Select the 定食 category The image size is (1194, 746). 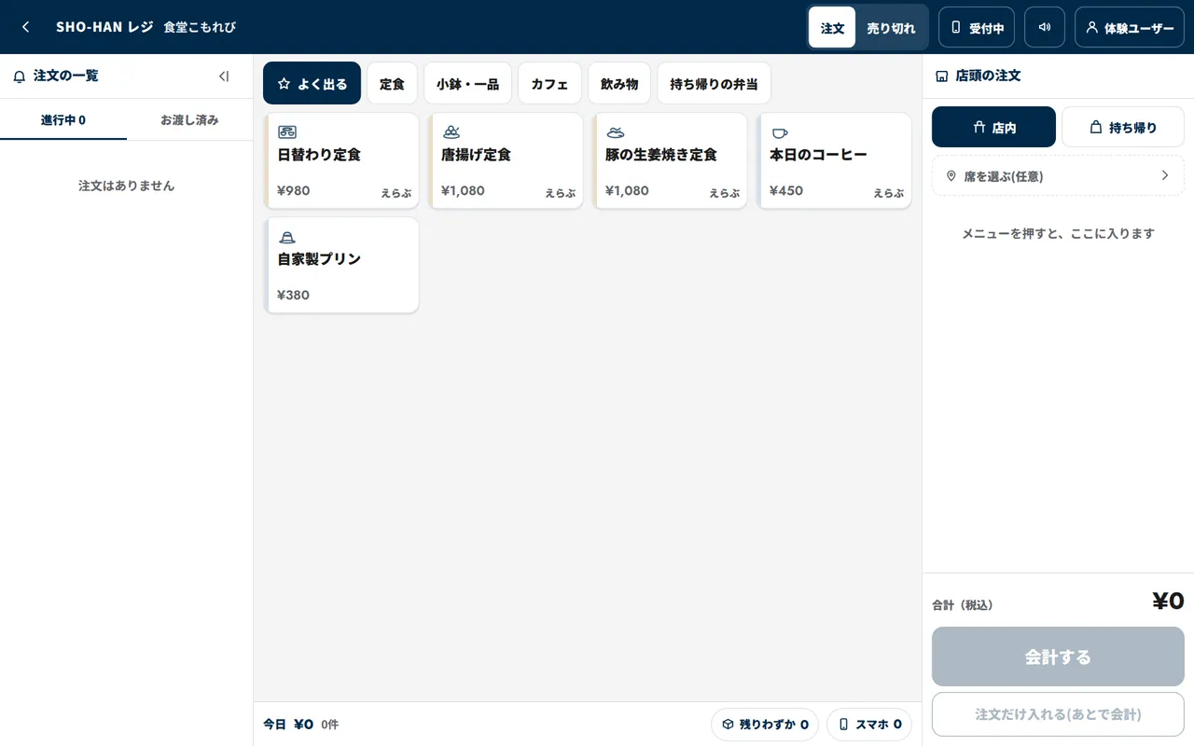392,83
